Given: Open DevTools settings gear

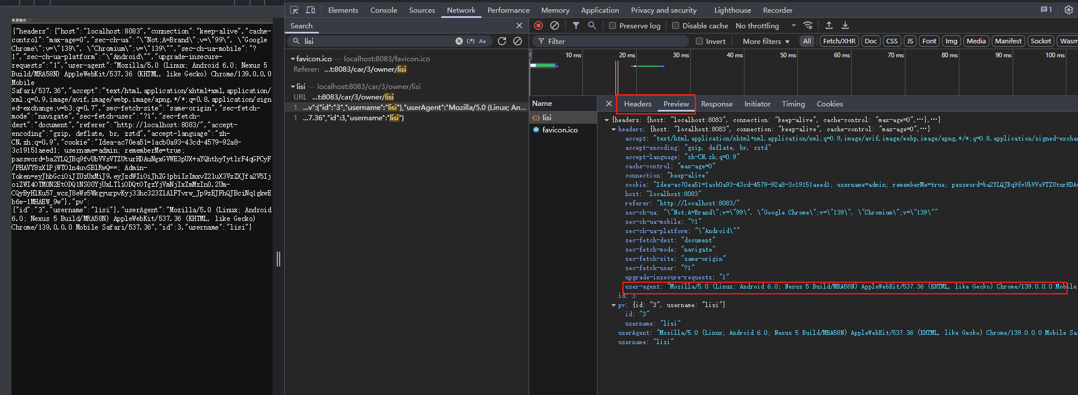Looking at the screenshot, I should [1069, 10].
